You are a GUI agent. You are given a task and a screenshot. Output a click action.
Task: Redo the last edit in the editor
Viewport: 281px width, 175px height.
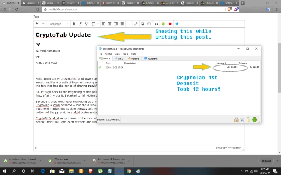[43, 24]
